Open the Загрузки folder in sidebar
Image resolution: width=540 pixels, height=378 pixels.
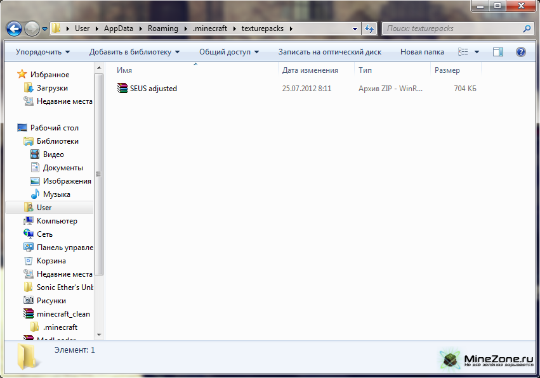tap(52, 88)
